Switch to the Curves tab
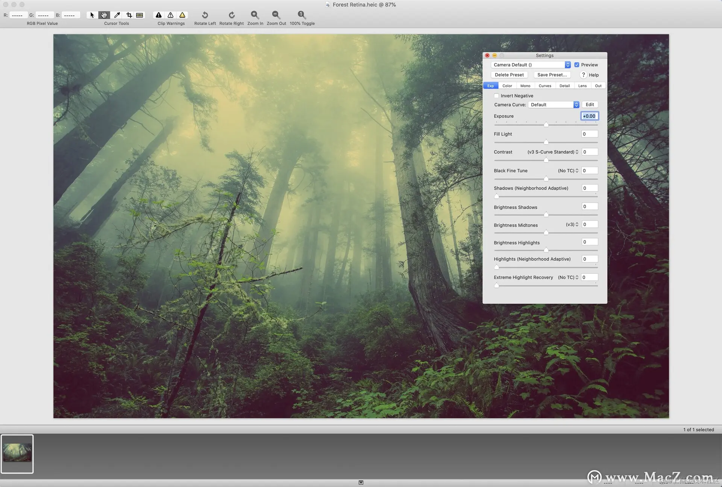The image size is (722, 487). [x=545, y=86]
